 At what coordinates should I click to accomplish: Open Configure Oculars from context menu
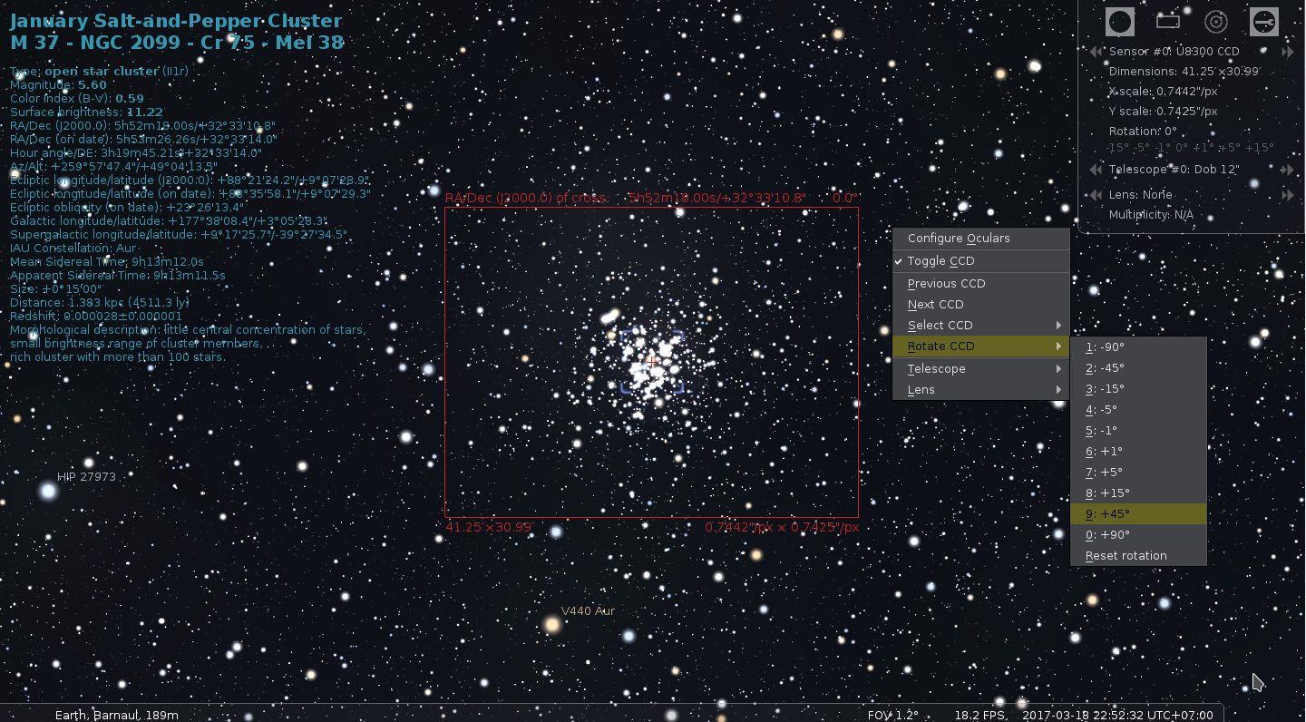click(x=959, y=239)
